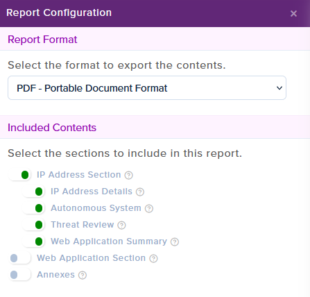The height and width of the screenshot is (297, 310).
Task: Turn off Web Application Summary switch
Action: click(33, 241)
